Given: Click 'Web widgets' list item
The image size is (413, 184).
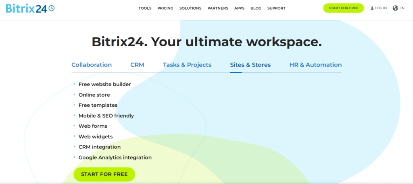Looking at the screenshot, I should pyautogui.click(x=95, y=136).
